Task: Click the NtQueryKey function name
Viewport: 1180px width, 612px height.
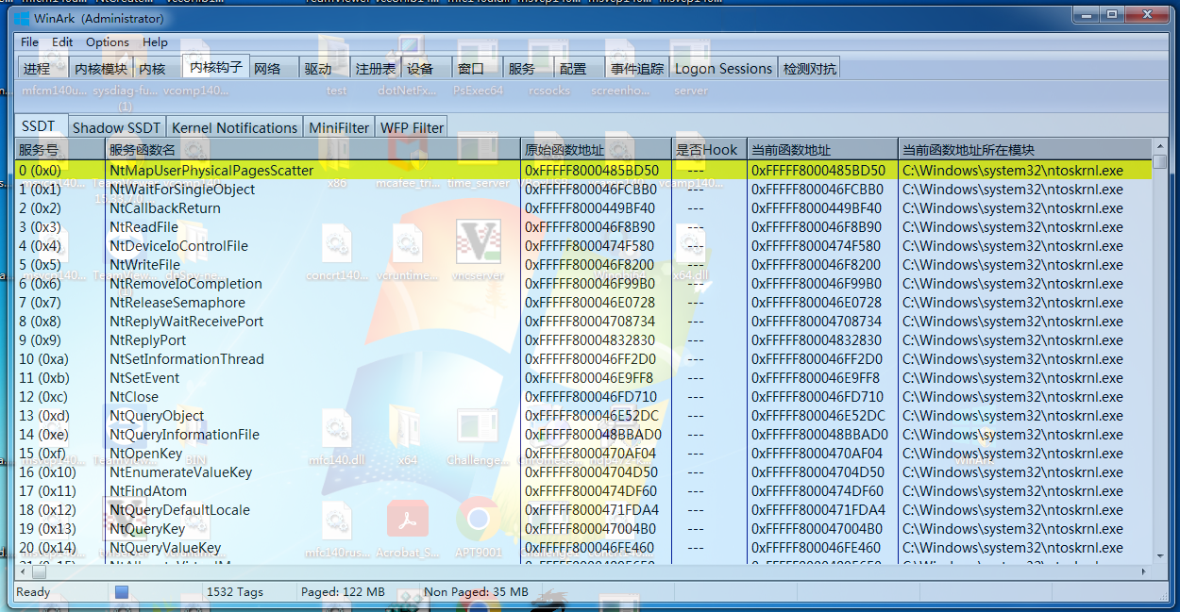Action: coord(146,528)
